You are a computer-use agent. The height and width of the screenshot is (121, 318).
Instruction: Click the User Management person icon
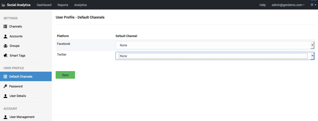click(x=5, y=117)
